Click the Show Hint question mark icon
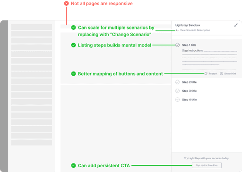This screenshot has width=242, height=172. coord(221,73)
